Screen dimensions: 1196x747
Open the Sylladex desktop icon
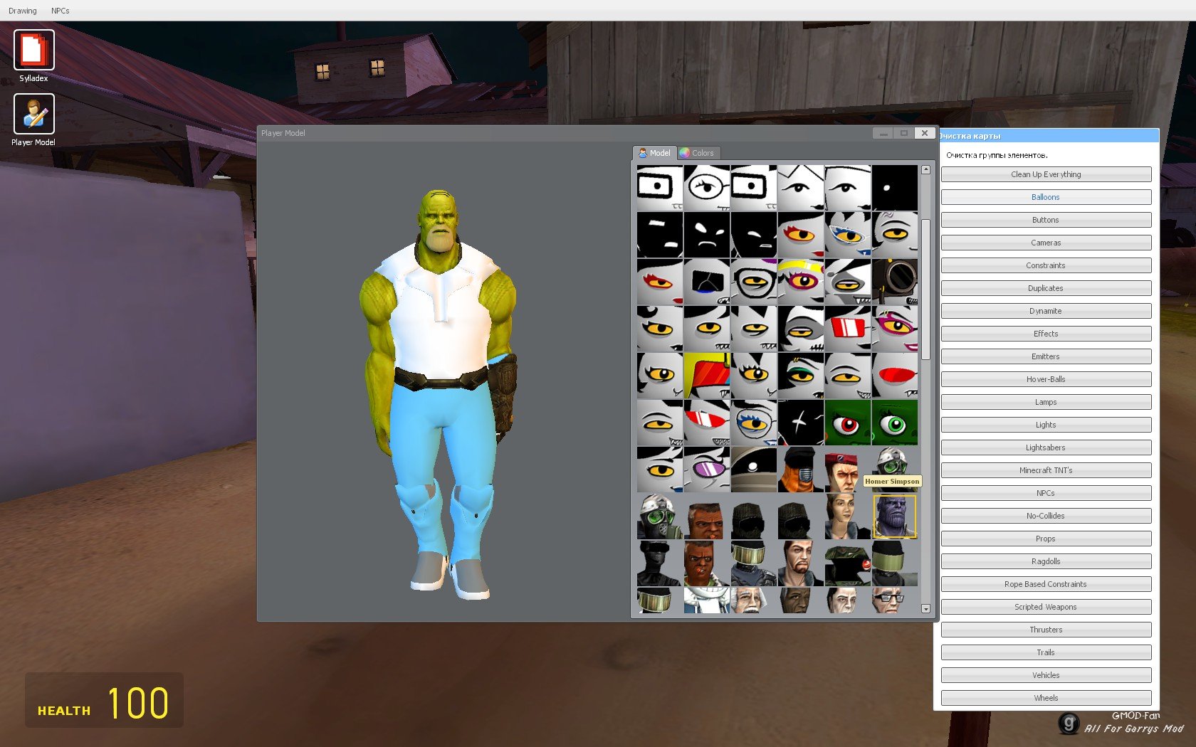(33, 55)
